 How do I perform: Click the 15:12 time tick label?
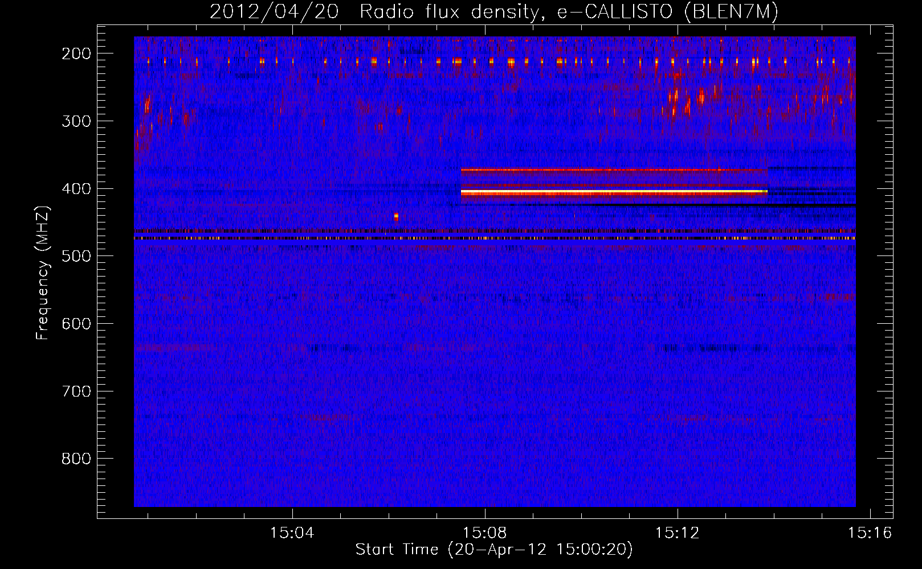coord(678,533)
